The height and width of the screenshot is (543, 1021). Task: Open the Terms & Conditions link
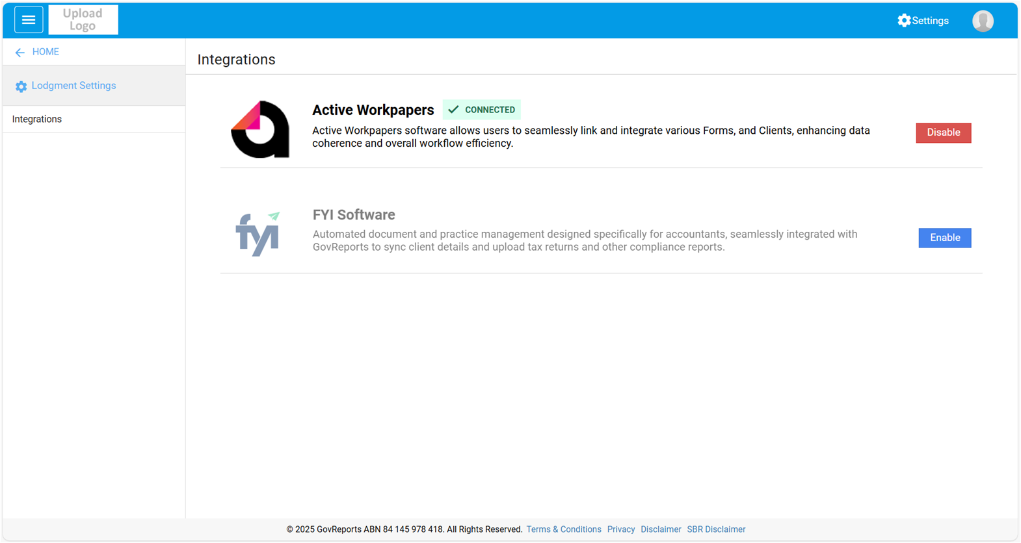click(564, 529)
